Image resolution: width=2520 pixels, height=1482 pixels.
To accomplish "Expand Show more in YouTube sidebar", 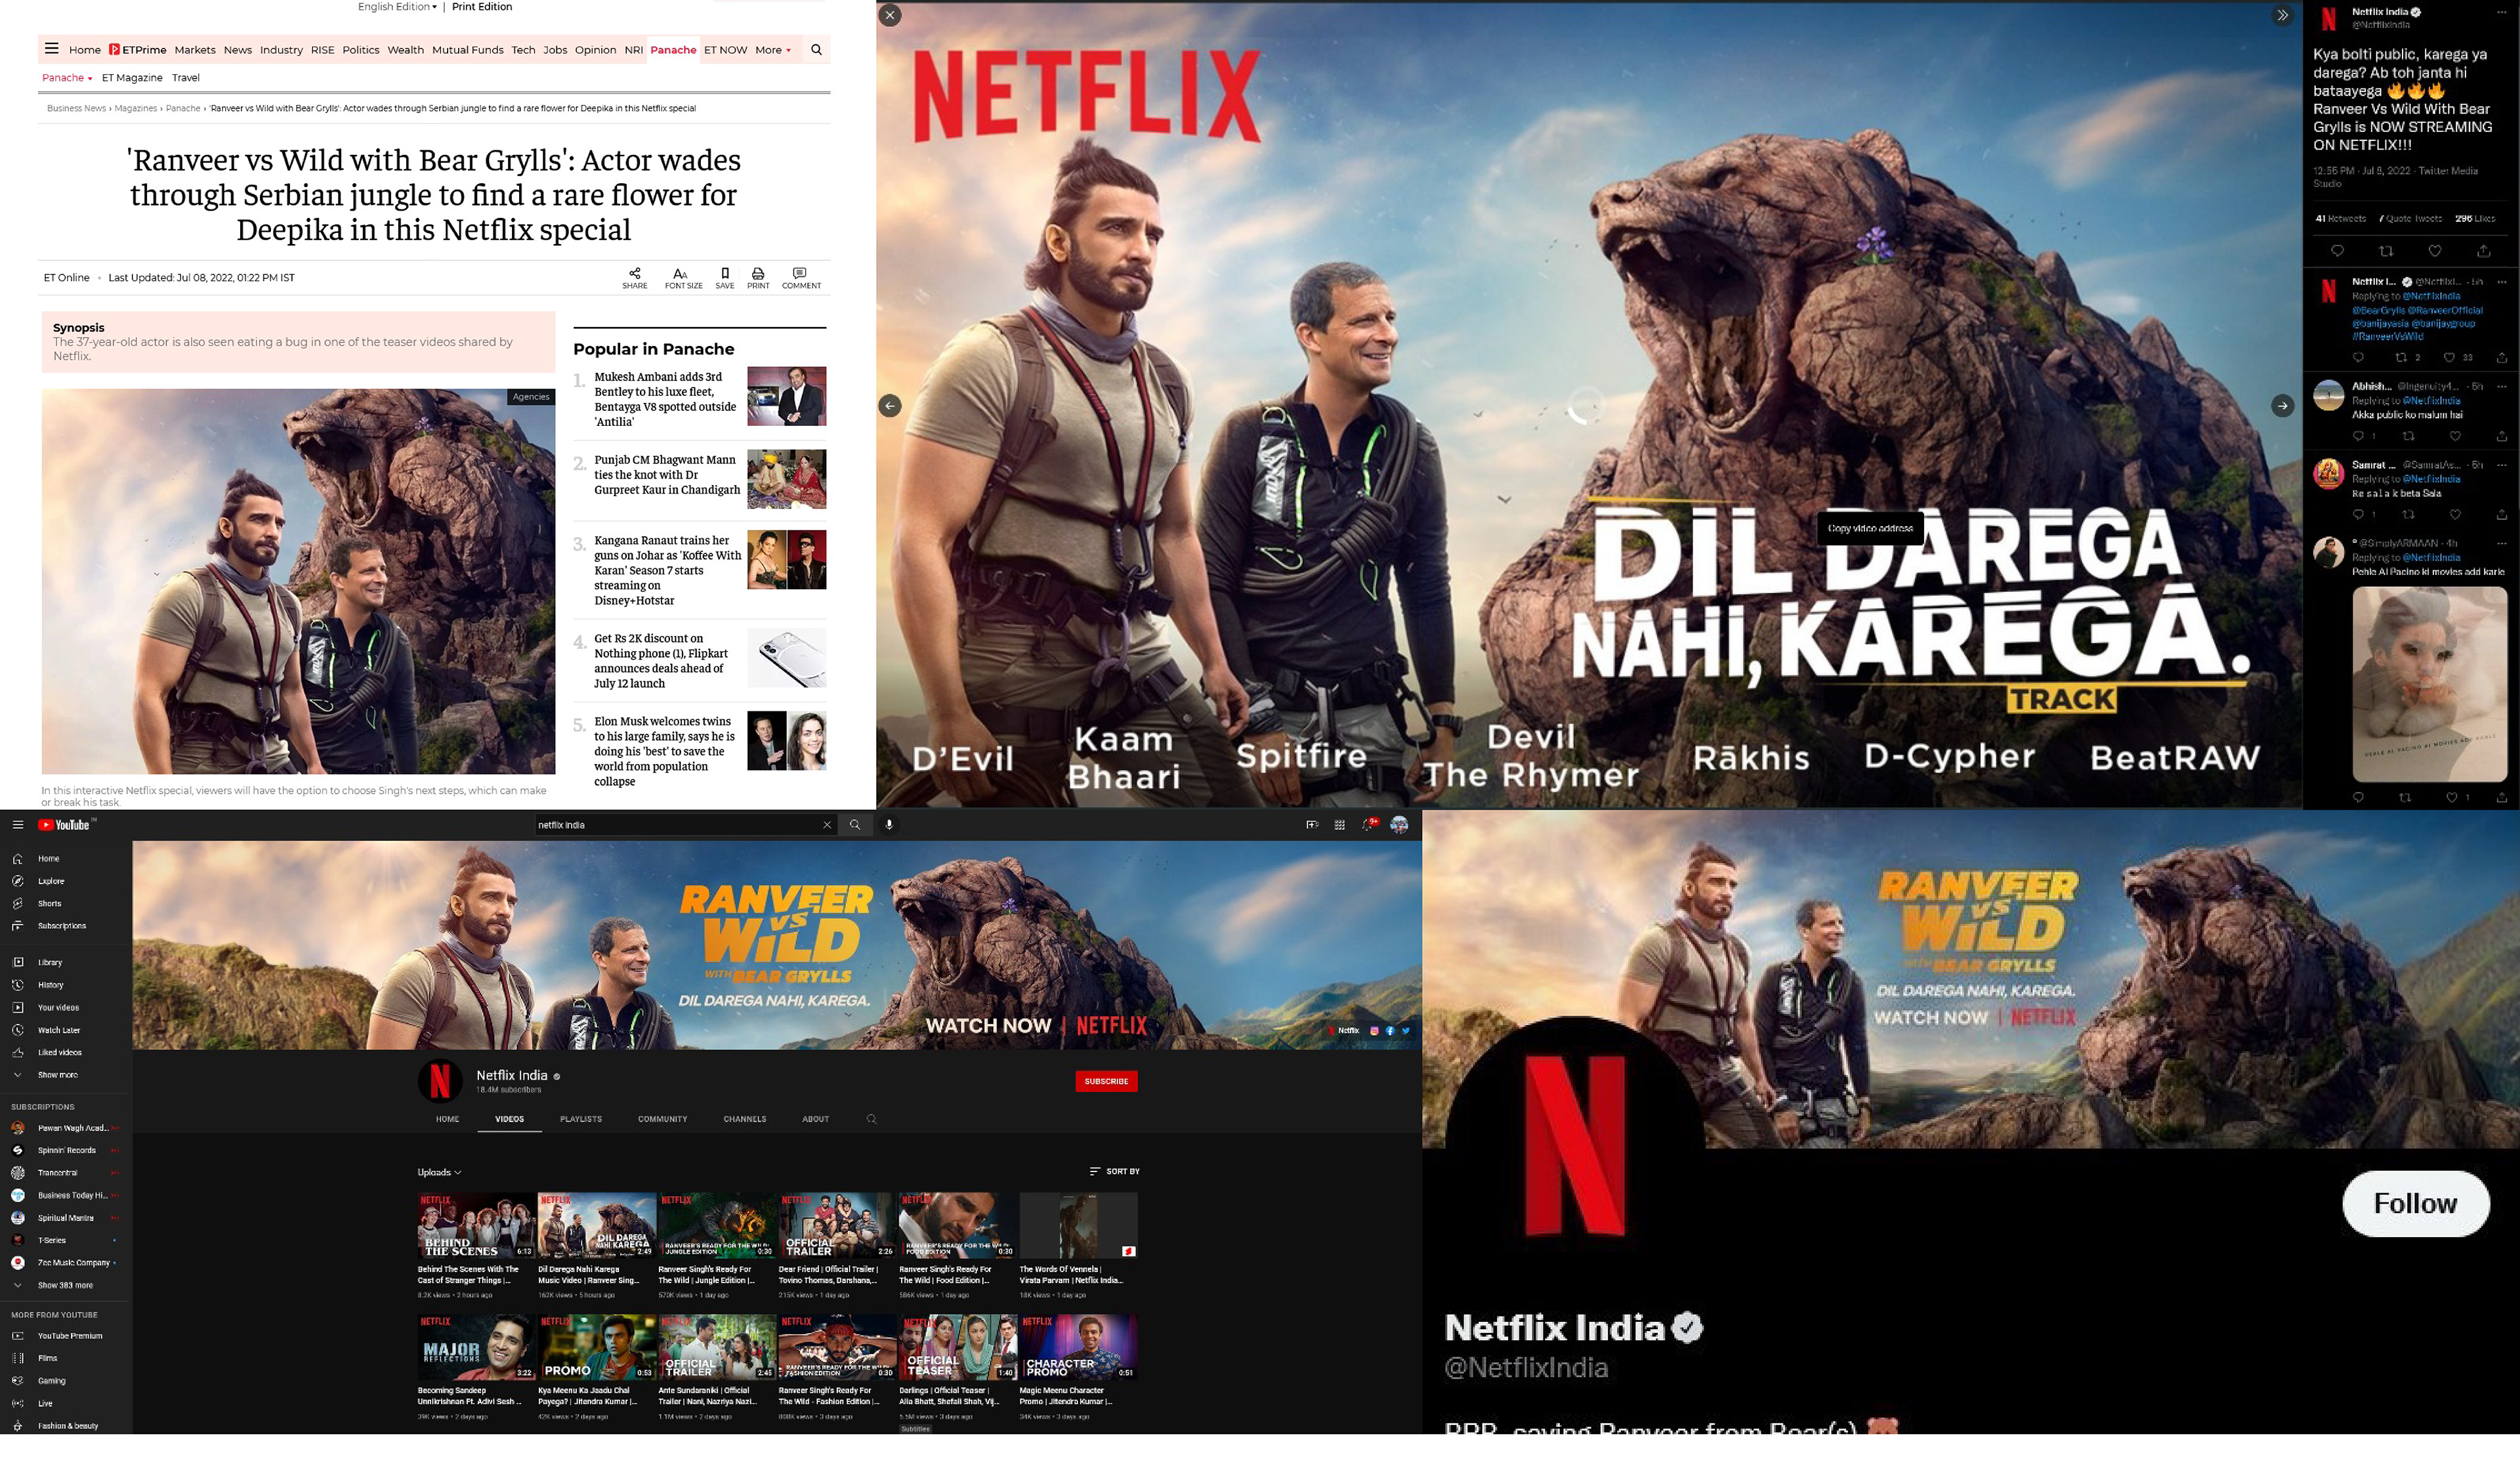I will 57,1075.
